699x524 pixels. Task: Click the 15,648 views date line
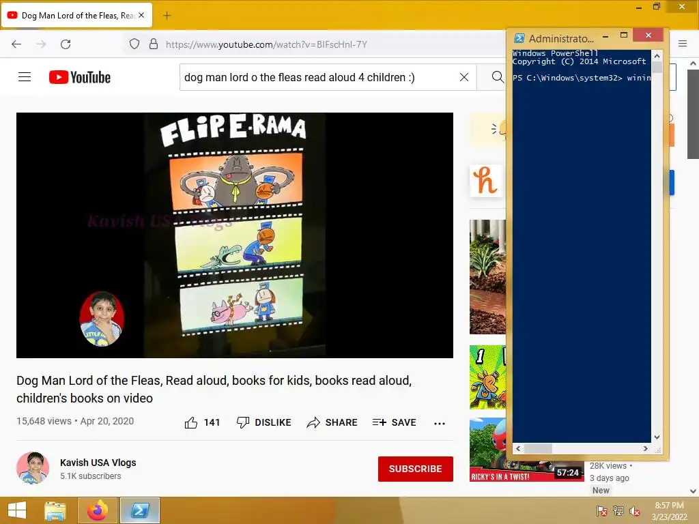[x=75, y=421]
